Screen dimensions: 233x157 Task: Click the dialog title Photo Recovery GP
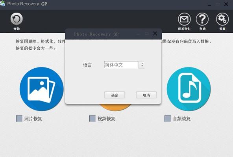coord(96,34)
